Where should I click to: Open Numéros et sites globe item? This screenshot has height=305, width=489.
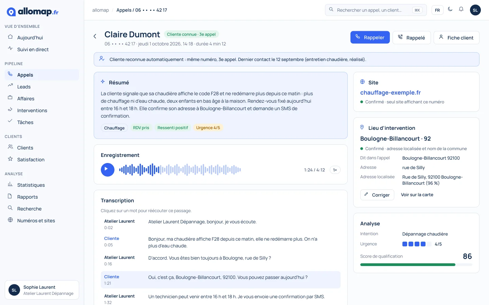(42, 221)
